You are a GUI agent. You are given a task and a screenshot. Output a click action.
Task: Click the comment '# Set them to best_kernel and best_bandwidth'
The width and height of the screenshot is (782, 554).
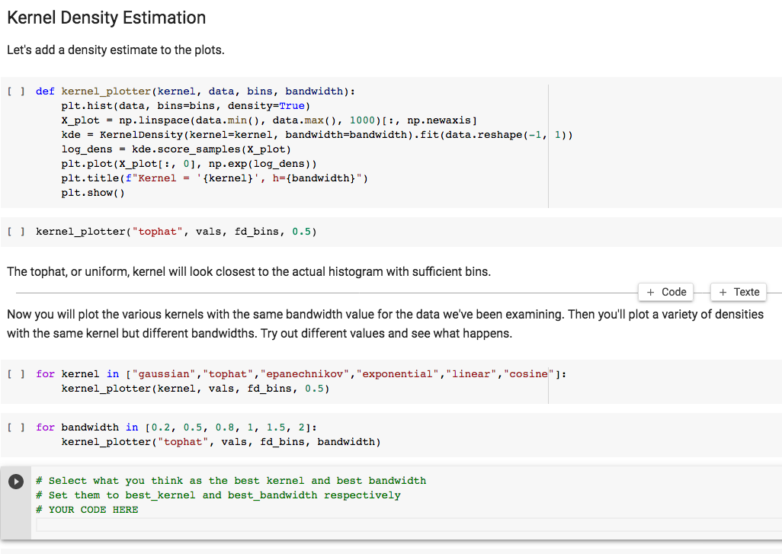(219, 495)
